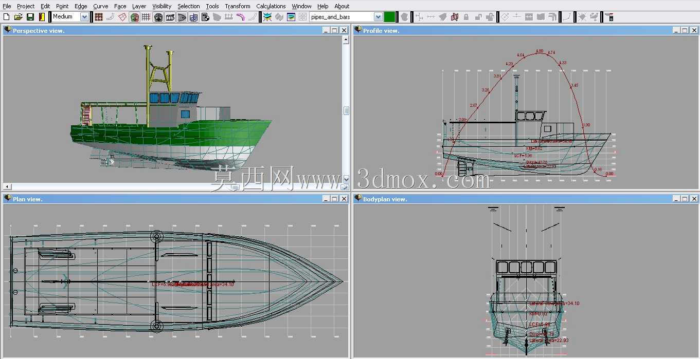
Task: Click Perspective view horizontal scrollbar left arrow
Action: click(7, 186)
